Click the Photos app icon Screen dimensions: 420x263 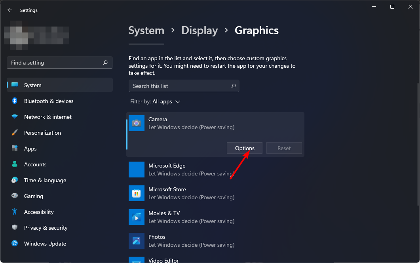pos(137,241)
